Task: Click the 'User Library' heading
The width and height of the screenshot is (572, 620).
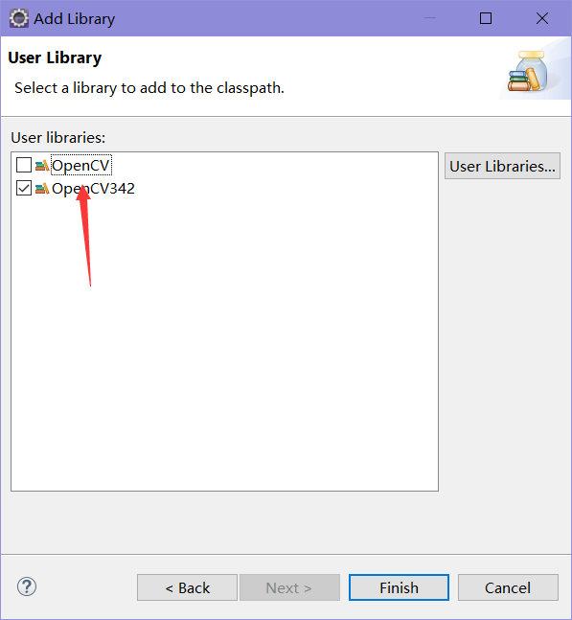Action: coord(55,57)
